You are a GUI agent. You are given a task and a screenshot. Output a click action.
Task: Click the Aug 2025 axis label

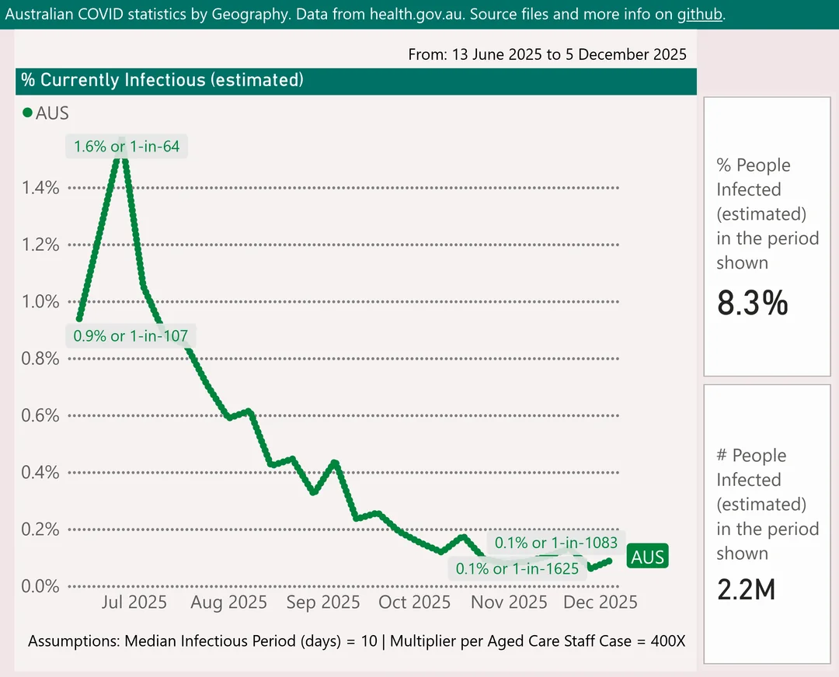pos(228,602)
